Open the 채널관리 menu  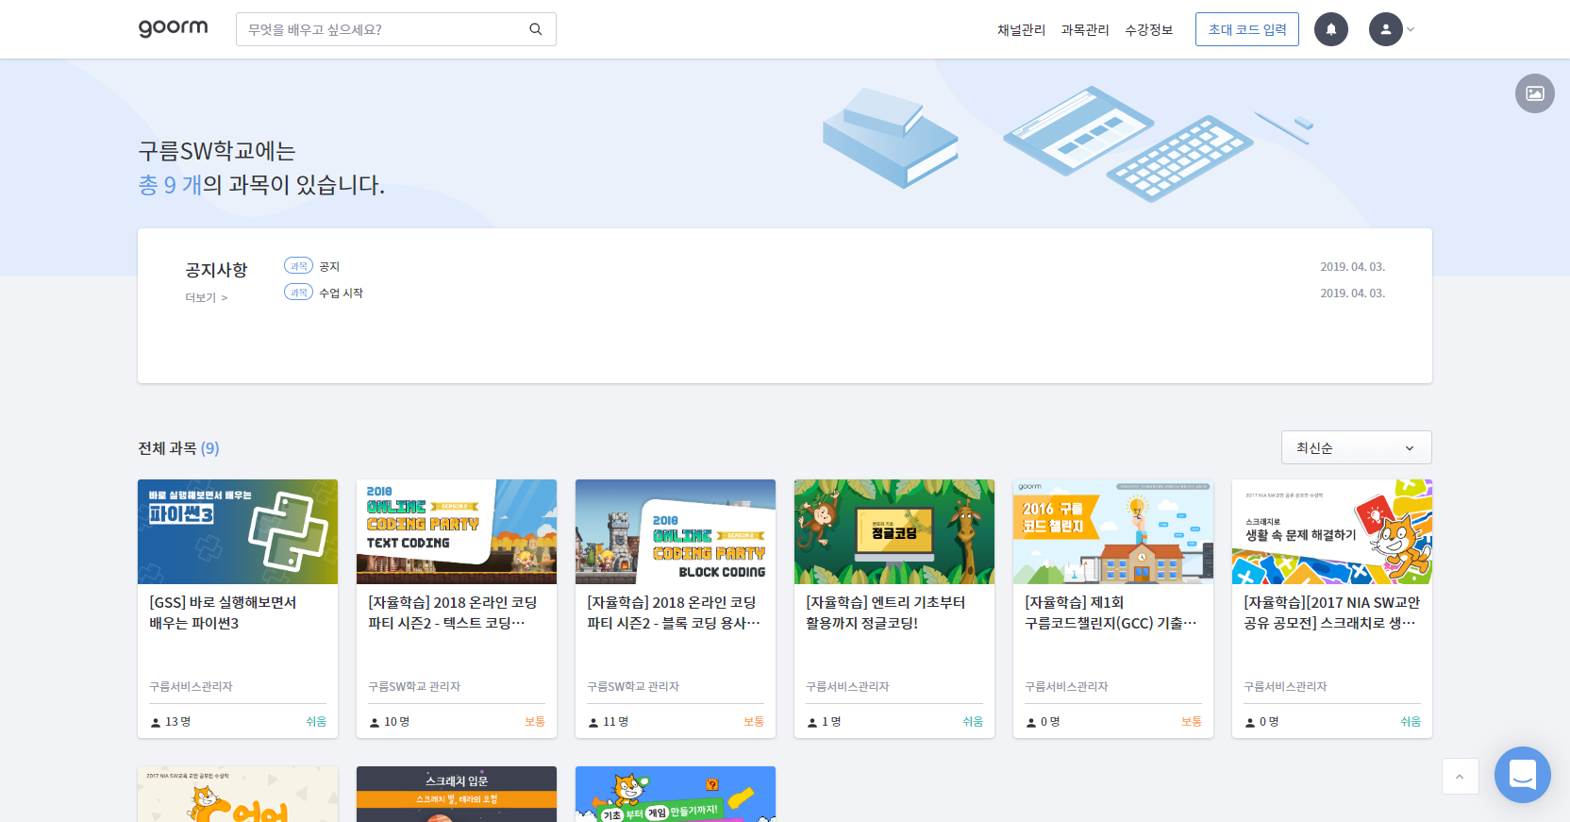tap(1021, 30)
